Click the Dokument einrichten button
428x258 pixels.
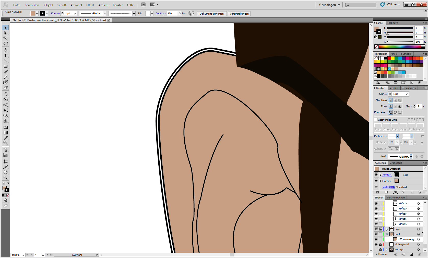coord(211,14)
